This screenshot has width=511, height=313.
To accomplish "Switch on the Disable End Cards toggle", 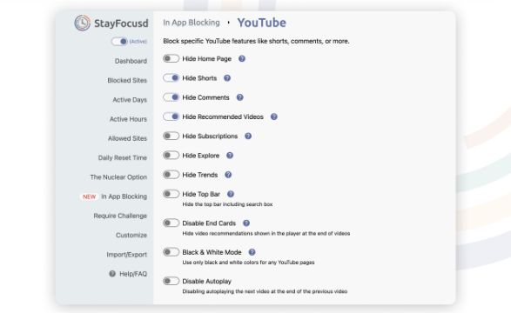I will pos(171,223).
